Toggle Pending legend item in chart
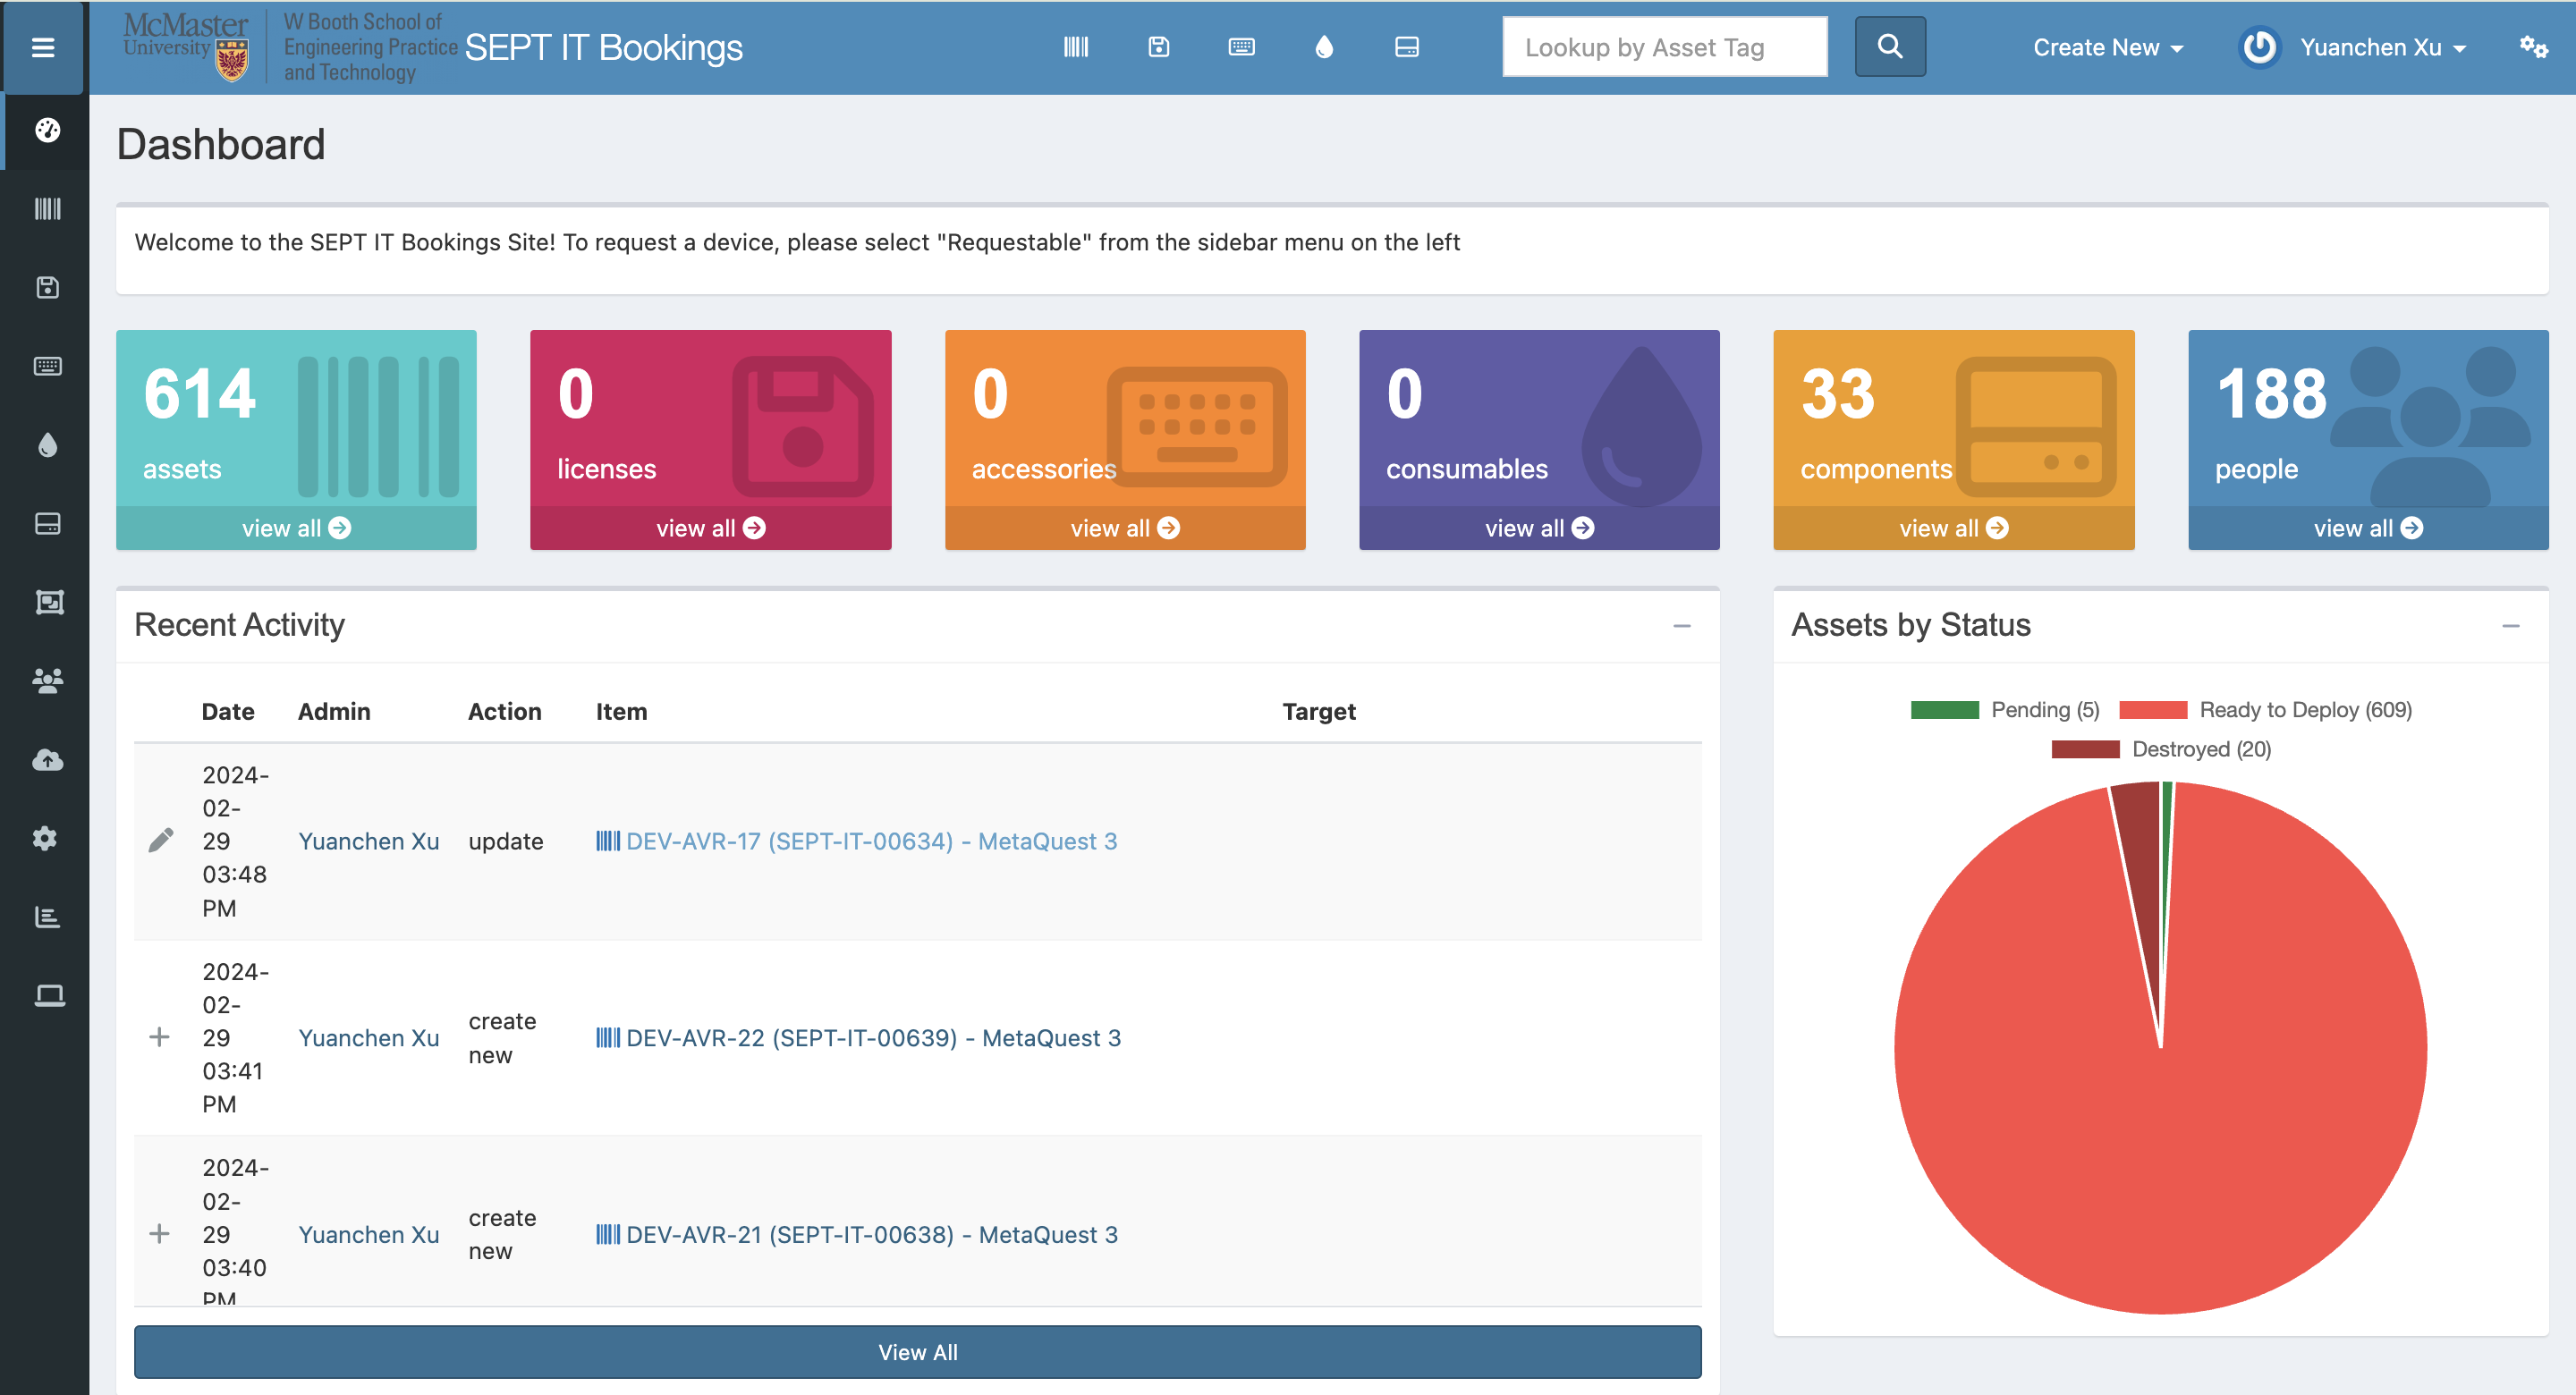Viewport: 2576px width, 1395px height. pyautogui.click(x=2004, y=710)
